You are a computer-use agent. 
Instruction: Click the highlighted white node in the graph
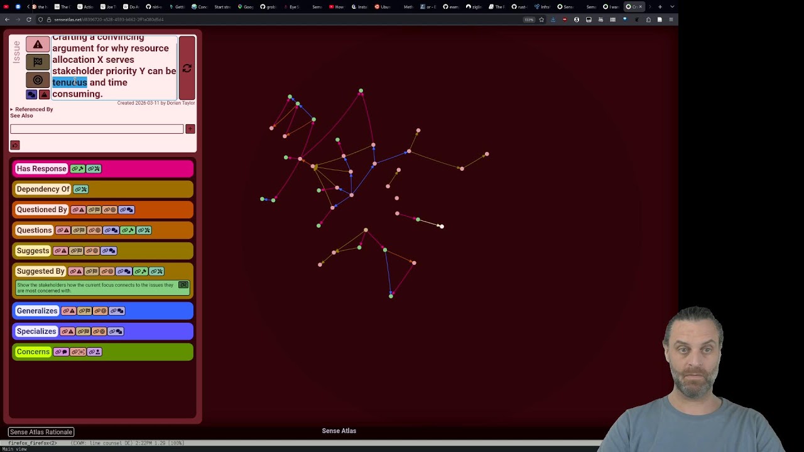coord(442,227)
